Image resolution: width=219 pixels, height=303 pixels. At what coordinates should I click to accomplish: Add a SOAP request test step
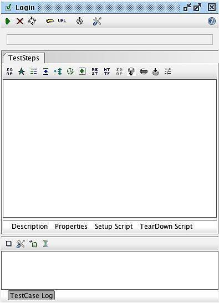click(9, 71)
